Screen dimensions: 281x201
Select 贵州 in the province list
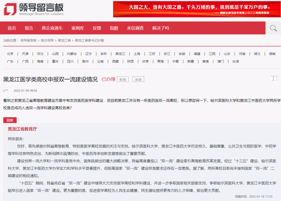pos(85,62)
